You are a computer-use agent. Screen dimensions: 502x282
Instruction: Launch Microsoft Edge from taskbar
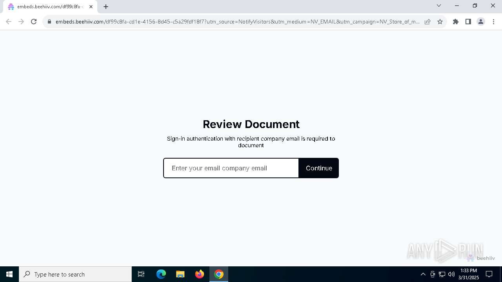(x=161, y=274)
